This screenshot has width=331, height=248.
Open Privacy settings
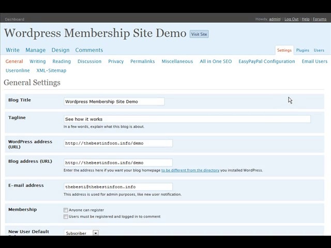116,61
